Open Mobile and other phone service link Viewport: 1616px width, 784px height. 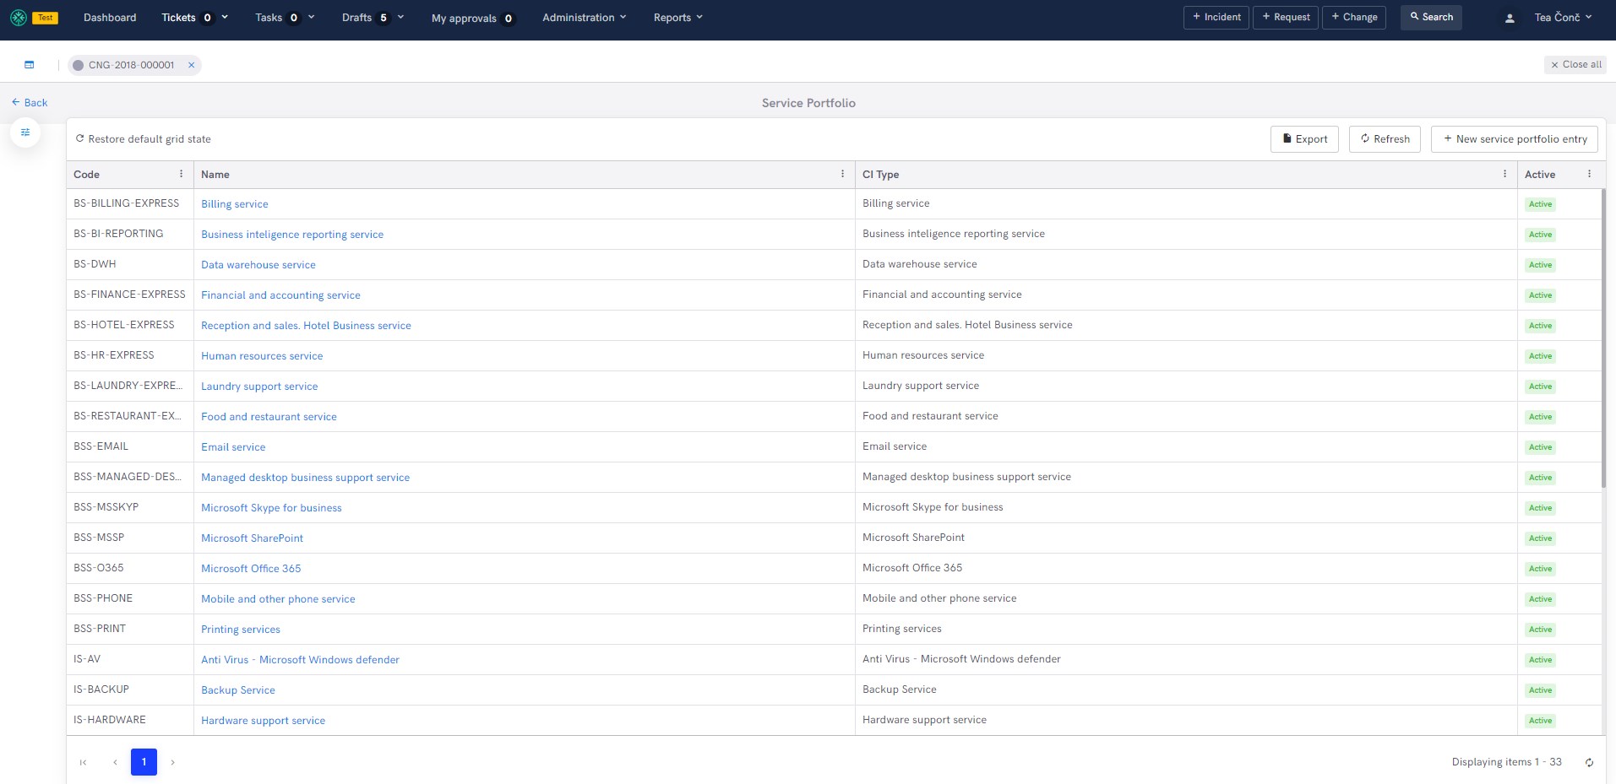(278, 599)
